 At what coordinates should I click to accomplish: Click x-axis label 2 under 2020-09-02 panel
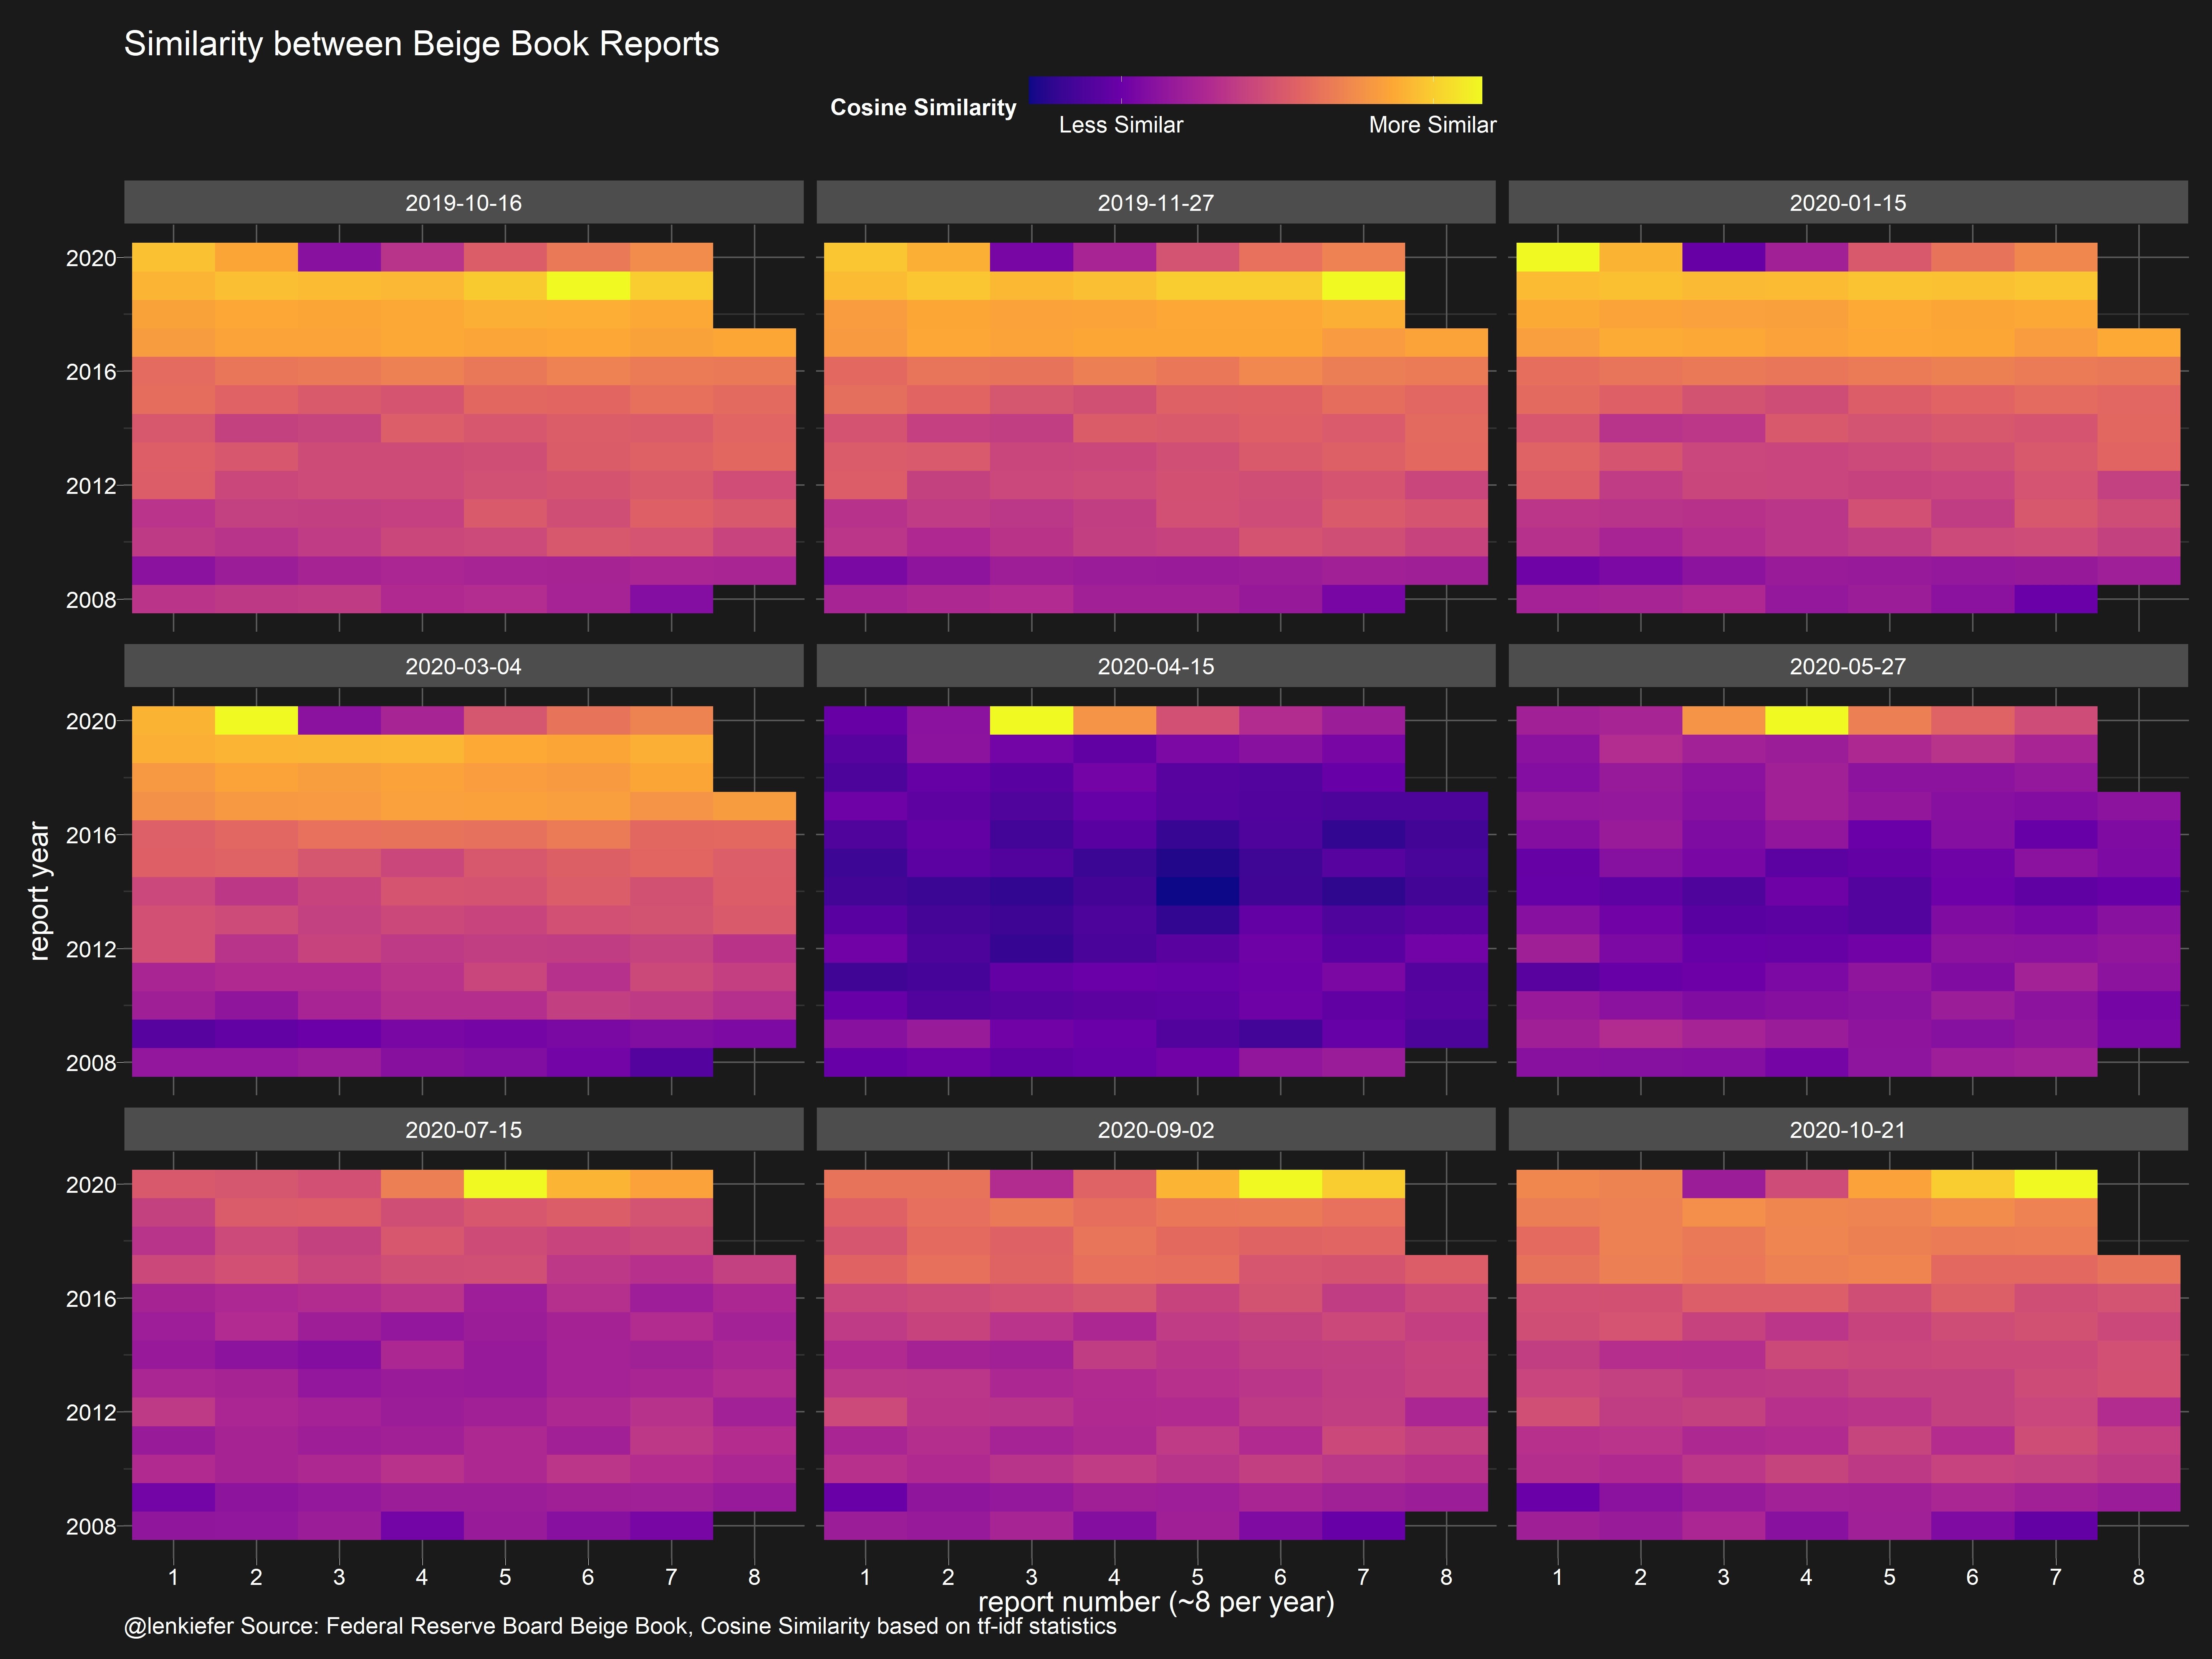[x=948, y=1577]
